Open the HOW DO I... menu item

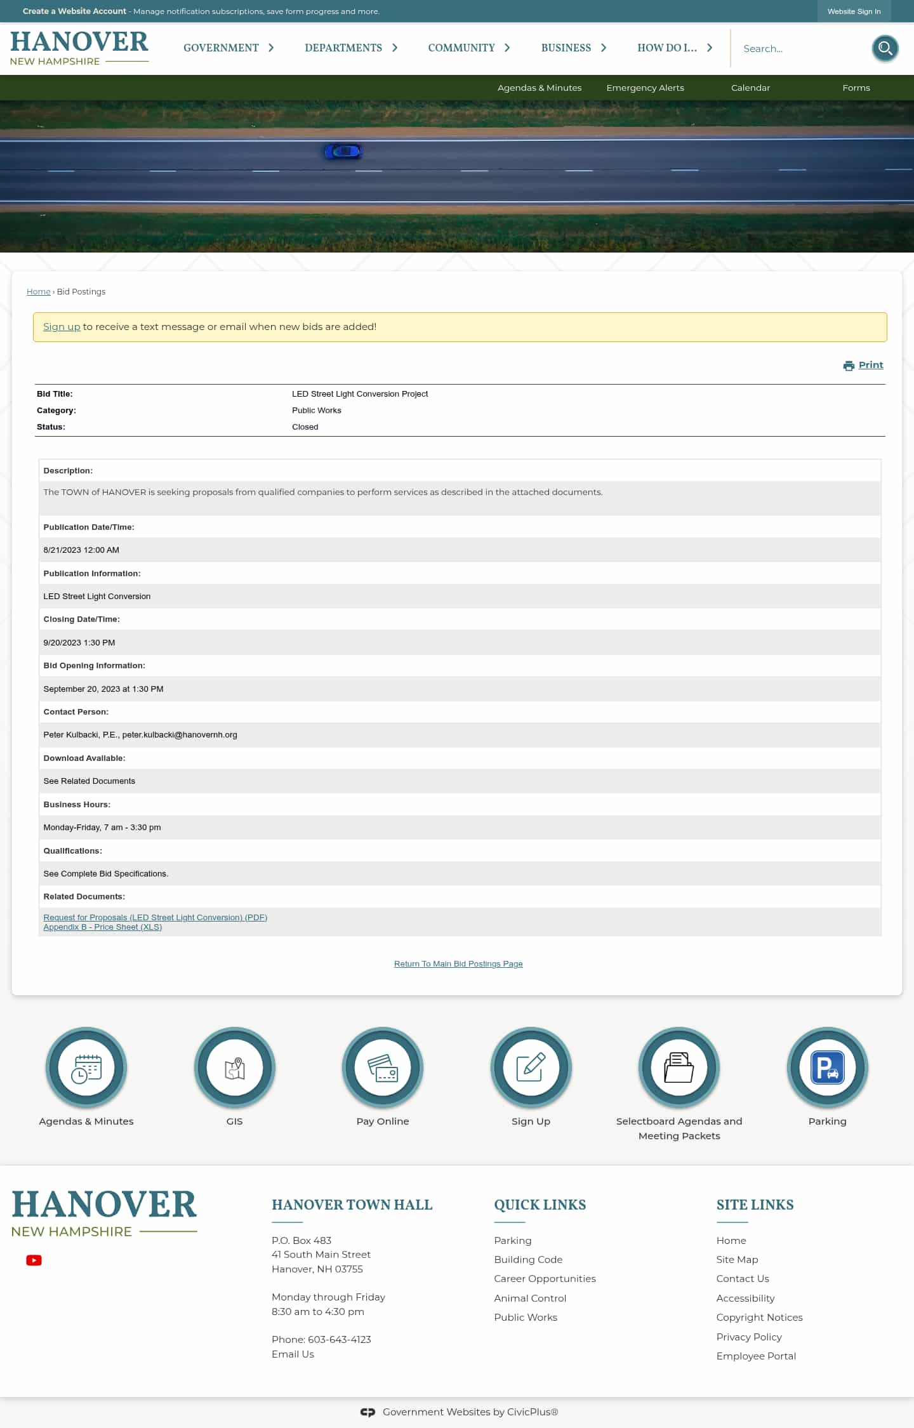(x=667, y=48)
